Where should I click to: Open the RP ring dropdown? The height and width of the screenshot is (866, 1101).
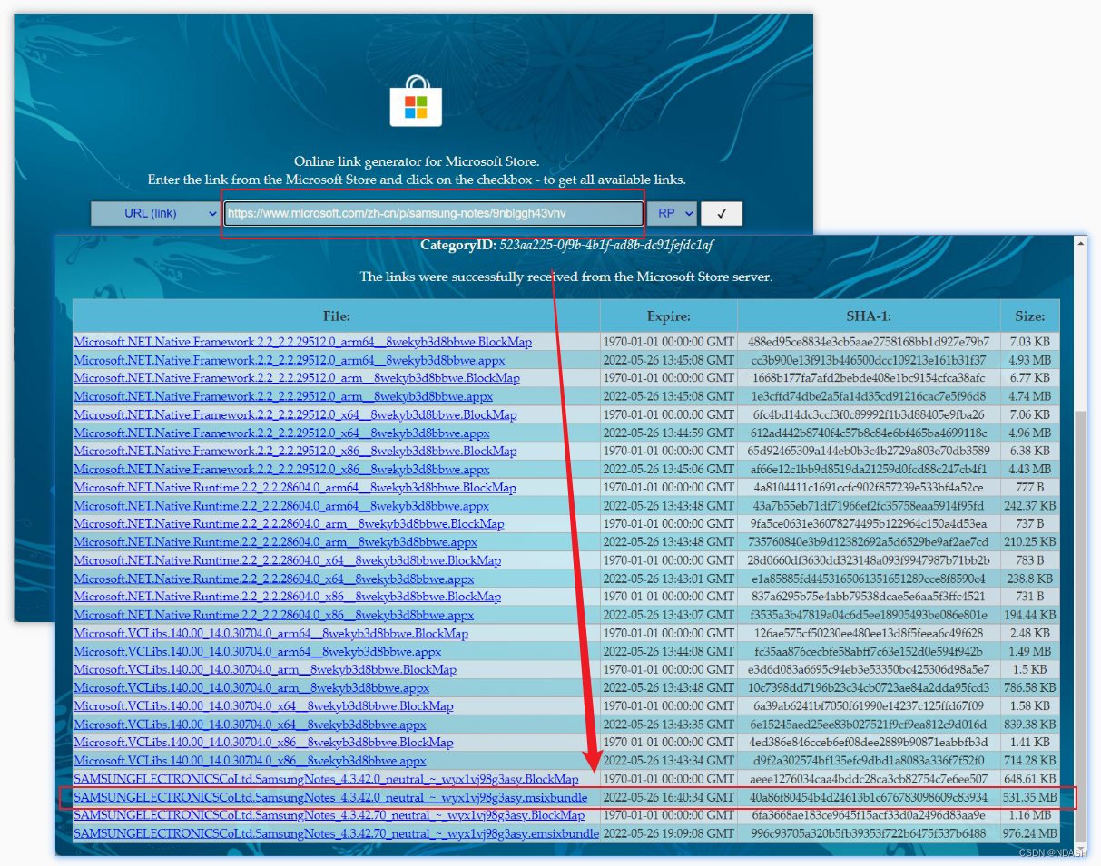tap(672, 214)
